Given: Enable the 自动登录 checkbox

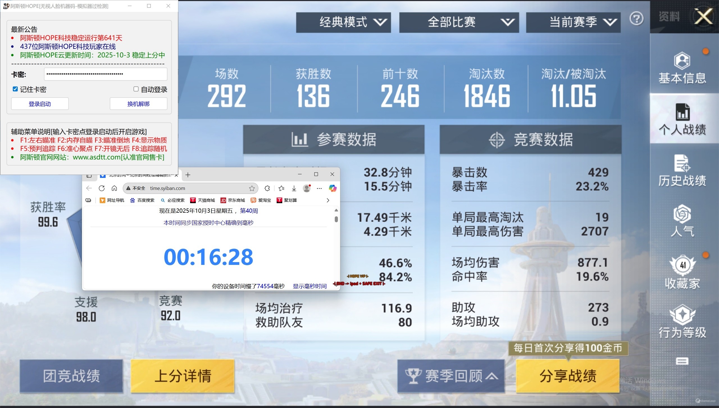Looking at the screenshot, I should [136, 89].
